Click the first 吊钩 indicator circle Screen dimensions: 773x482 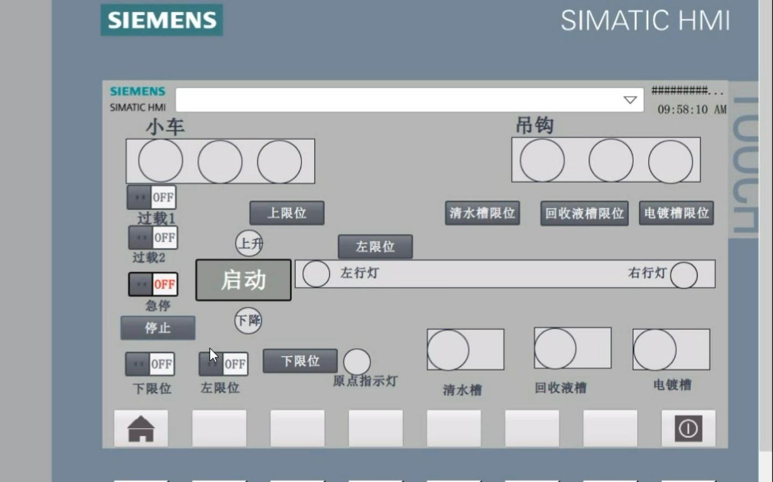click(x=542, y=161)
